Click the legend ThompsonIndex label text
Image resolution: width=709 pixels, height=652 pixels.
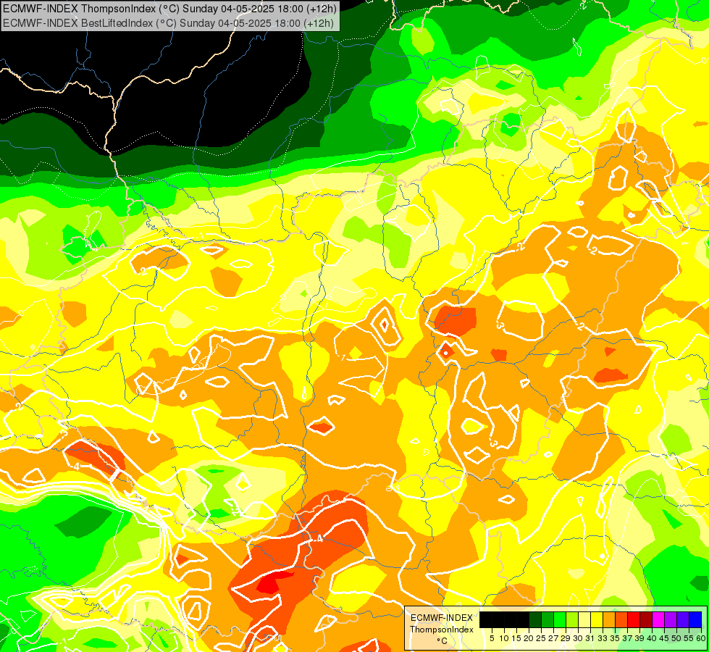point(441,630)
